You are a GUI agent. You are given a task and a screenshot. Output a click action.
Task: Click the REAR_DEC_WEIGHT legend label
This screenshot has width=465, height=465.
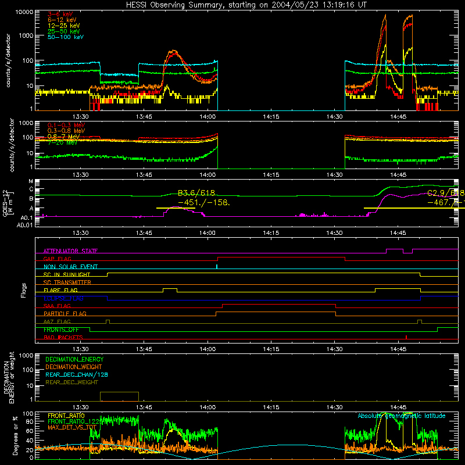71,382
